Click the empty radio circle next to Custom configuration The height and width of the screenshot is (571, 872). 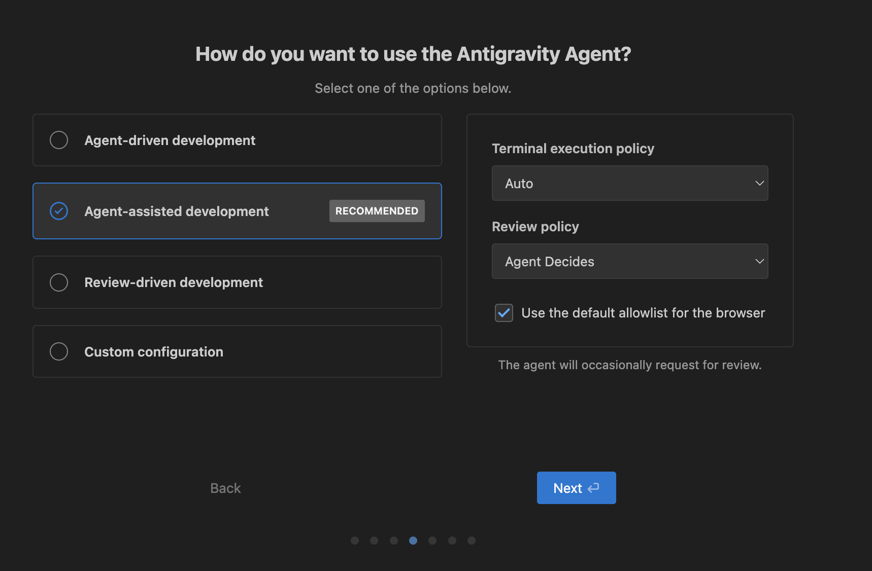tap(58, 351)
